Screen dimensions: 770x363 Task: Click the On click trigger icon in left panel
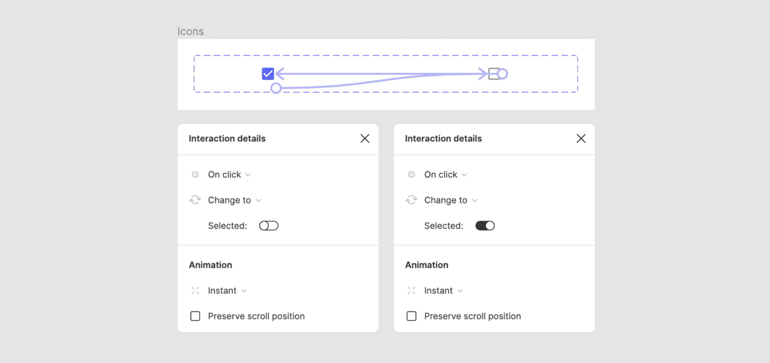click(196, 174)
